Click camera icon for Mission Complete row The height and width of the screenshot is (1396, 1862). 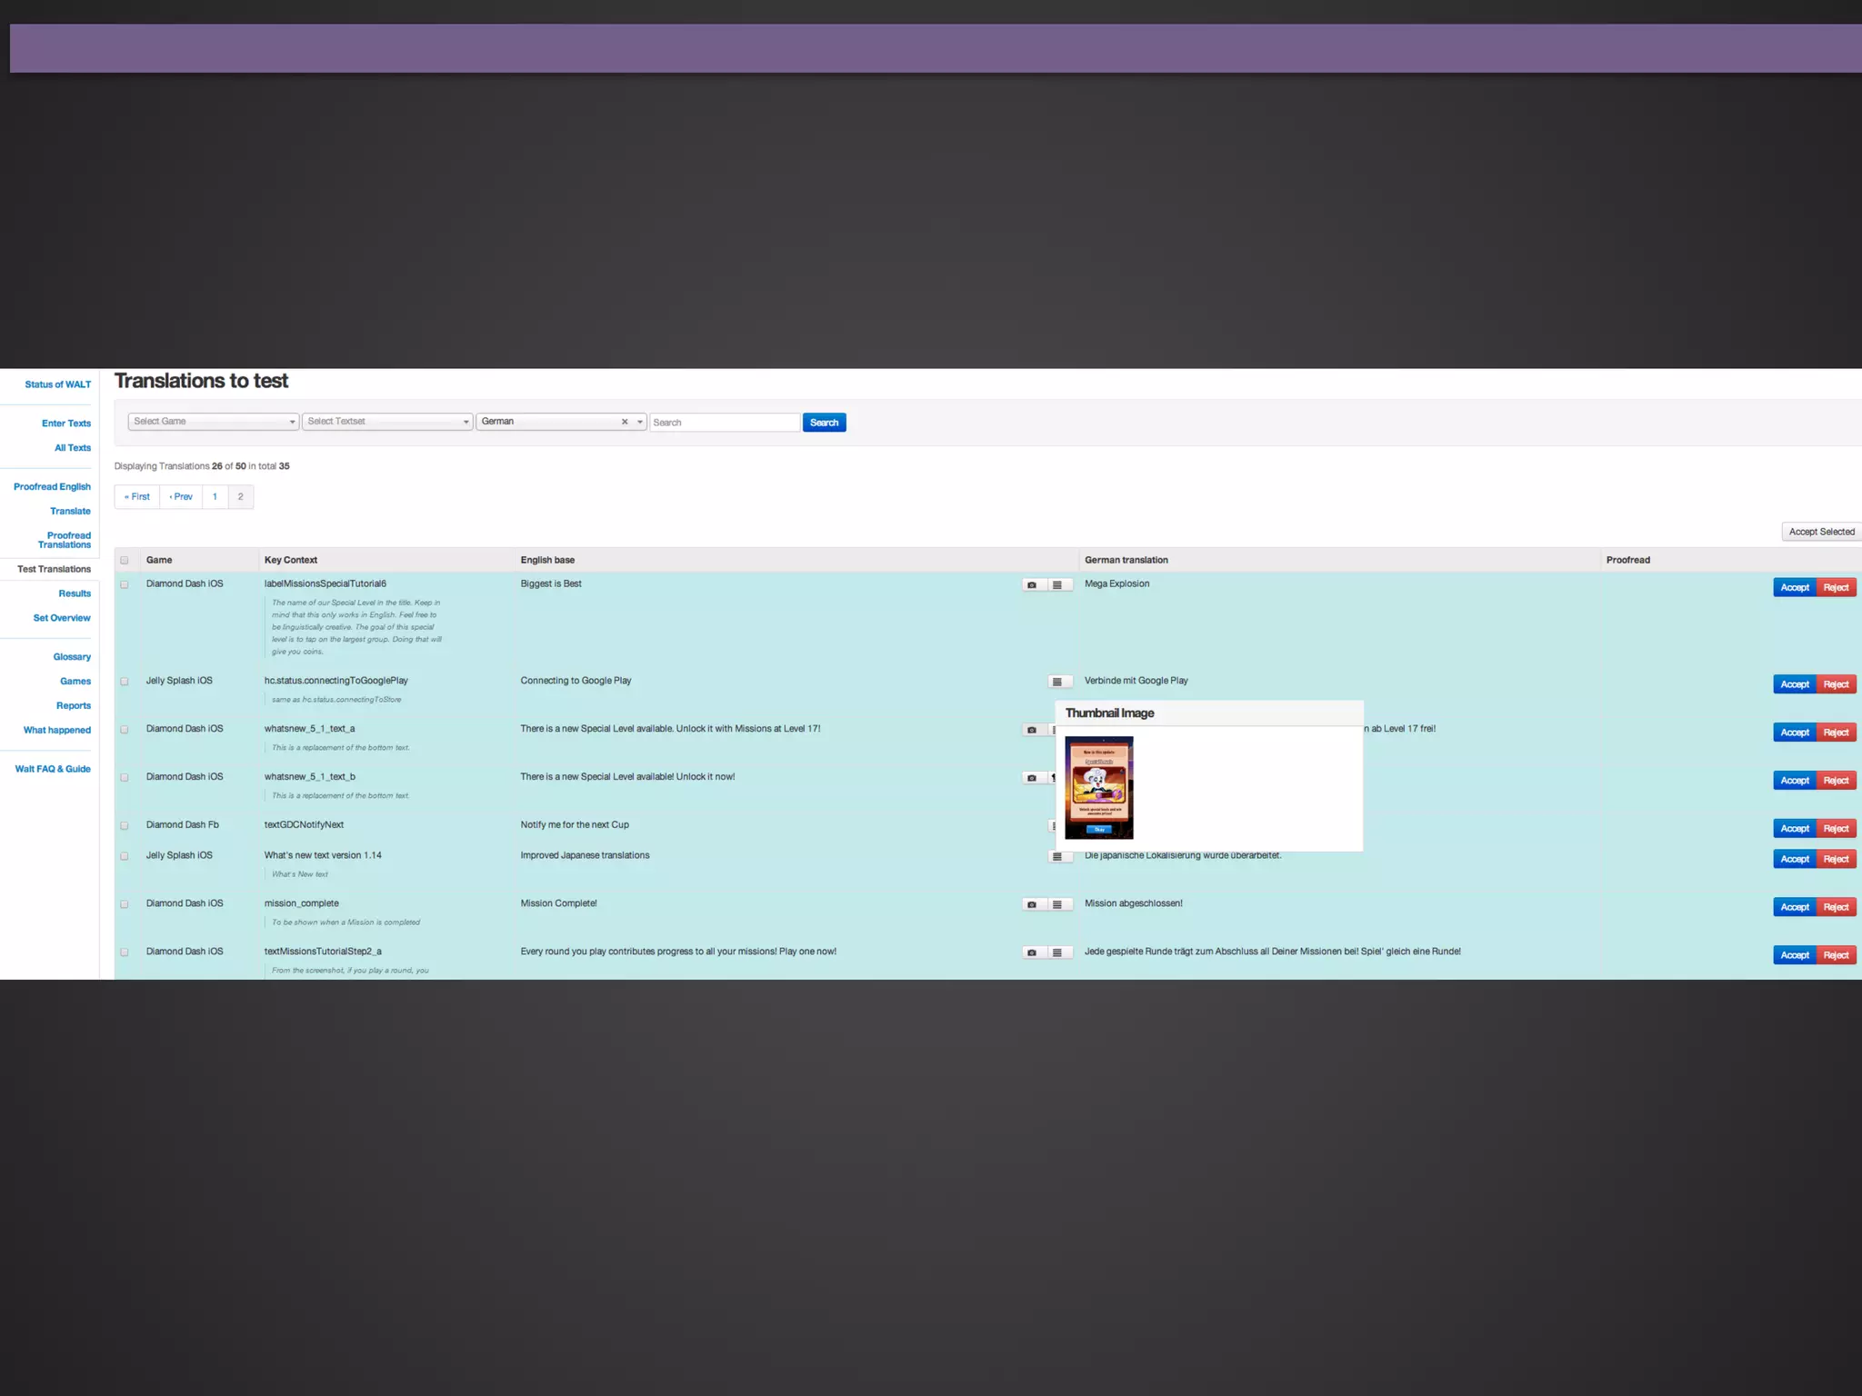click(1031, 904)
